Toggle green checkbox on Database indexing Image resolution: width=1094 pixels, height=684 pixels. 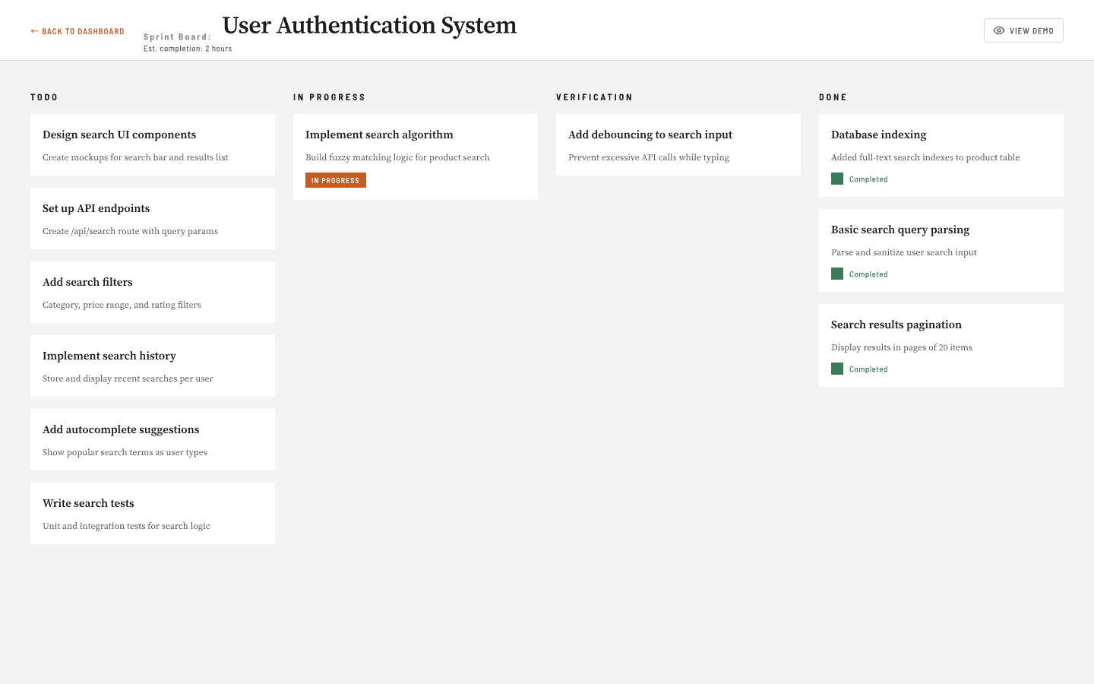pos(837,179)
